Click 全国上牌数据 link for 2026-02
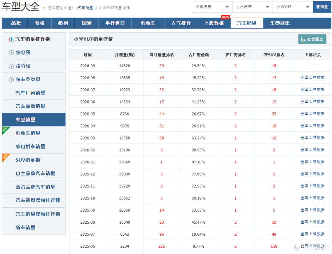 pyautogui.click(x=313, y=150)
